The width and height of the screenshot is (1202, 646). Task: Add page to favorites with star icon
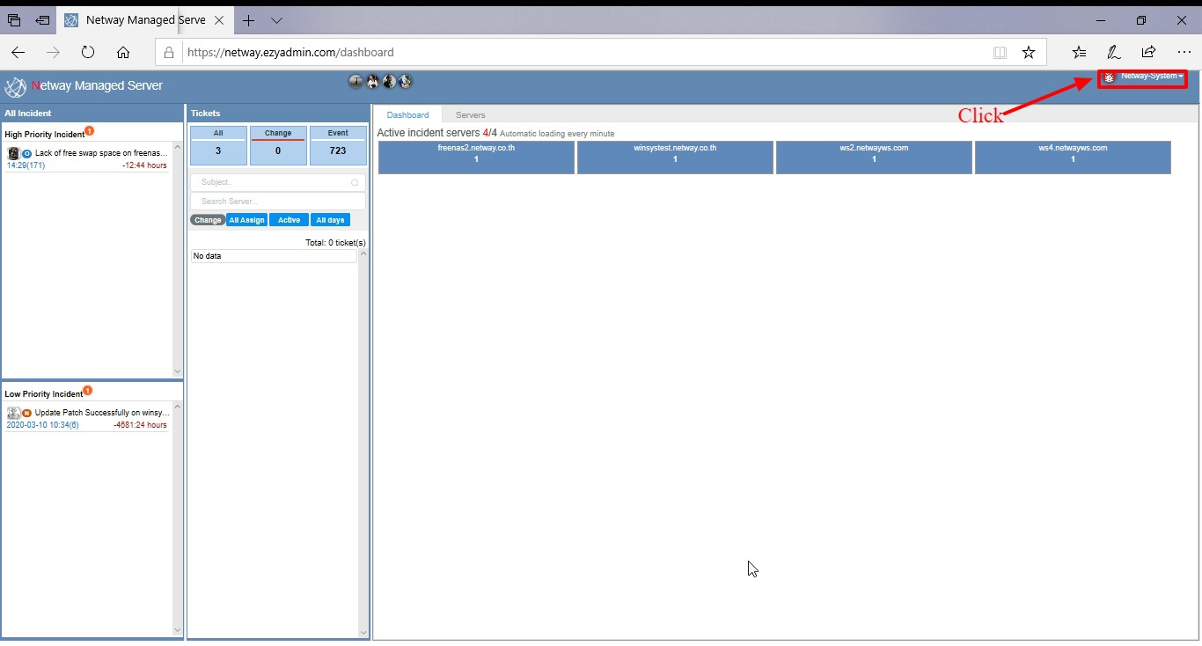coord(1029,53)
